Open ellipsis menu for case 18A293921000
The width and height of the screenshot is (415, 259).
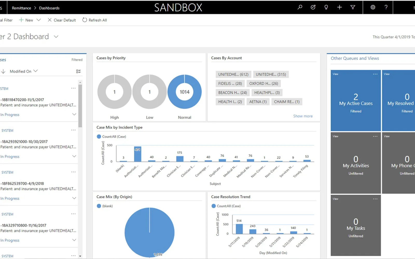[73, 130]
